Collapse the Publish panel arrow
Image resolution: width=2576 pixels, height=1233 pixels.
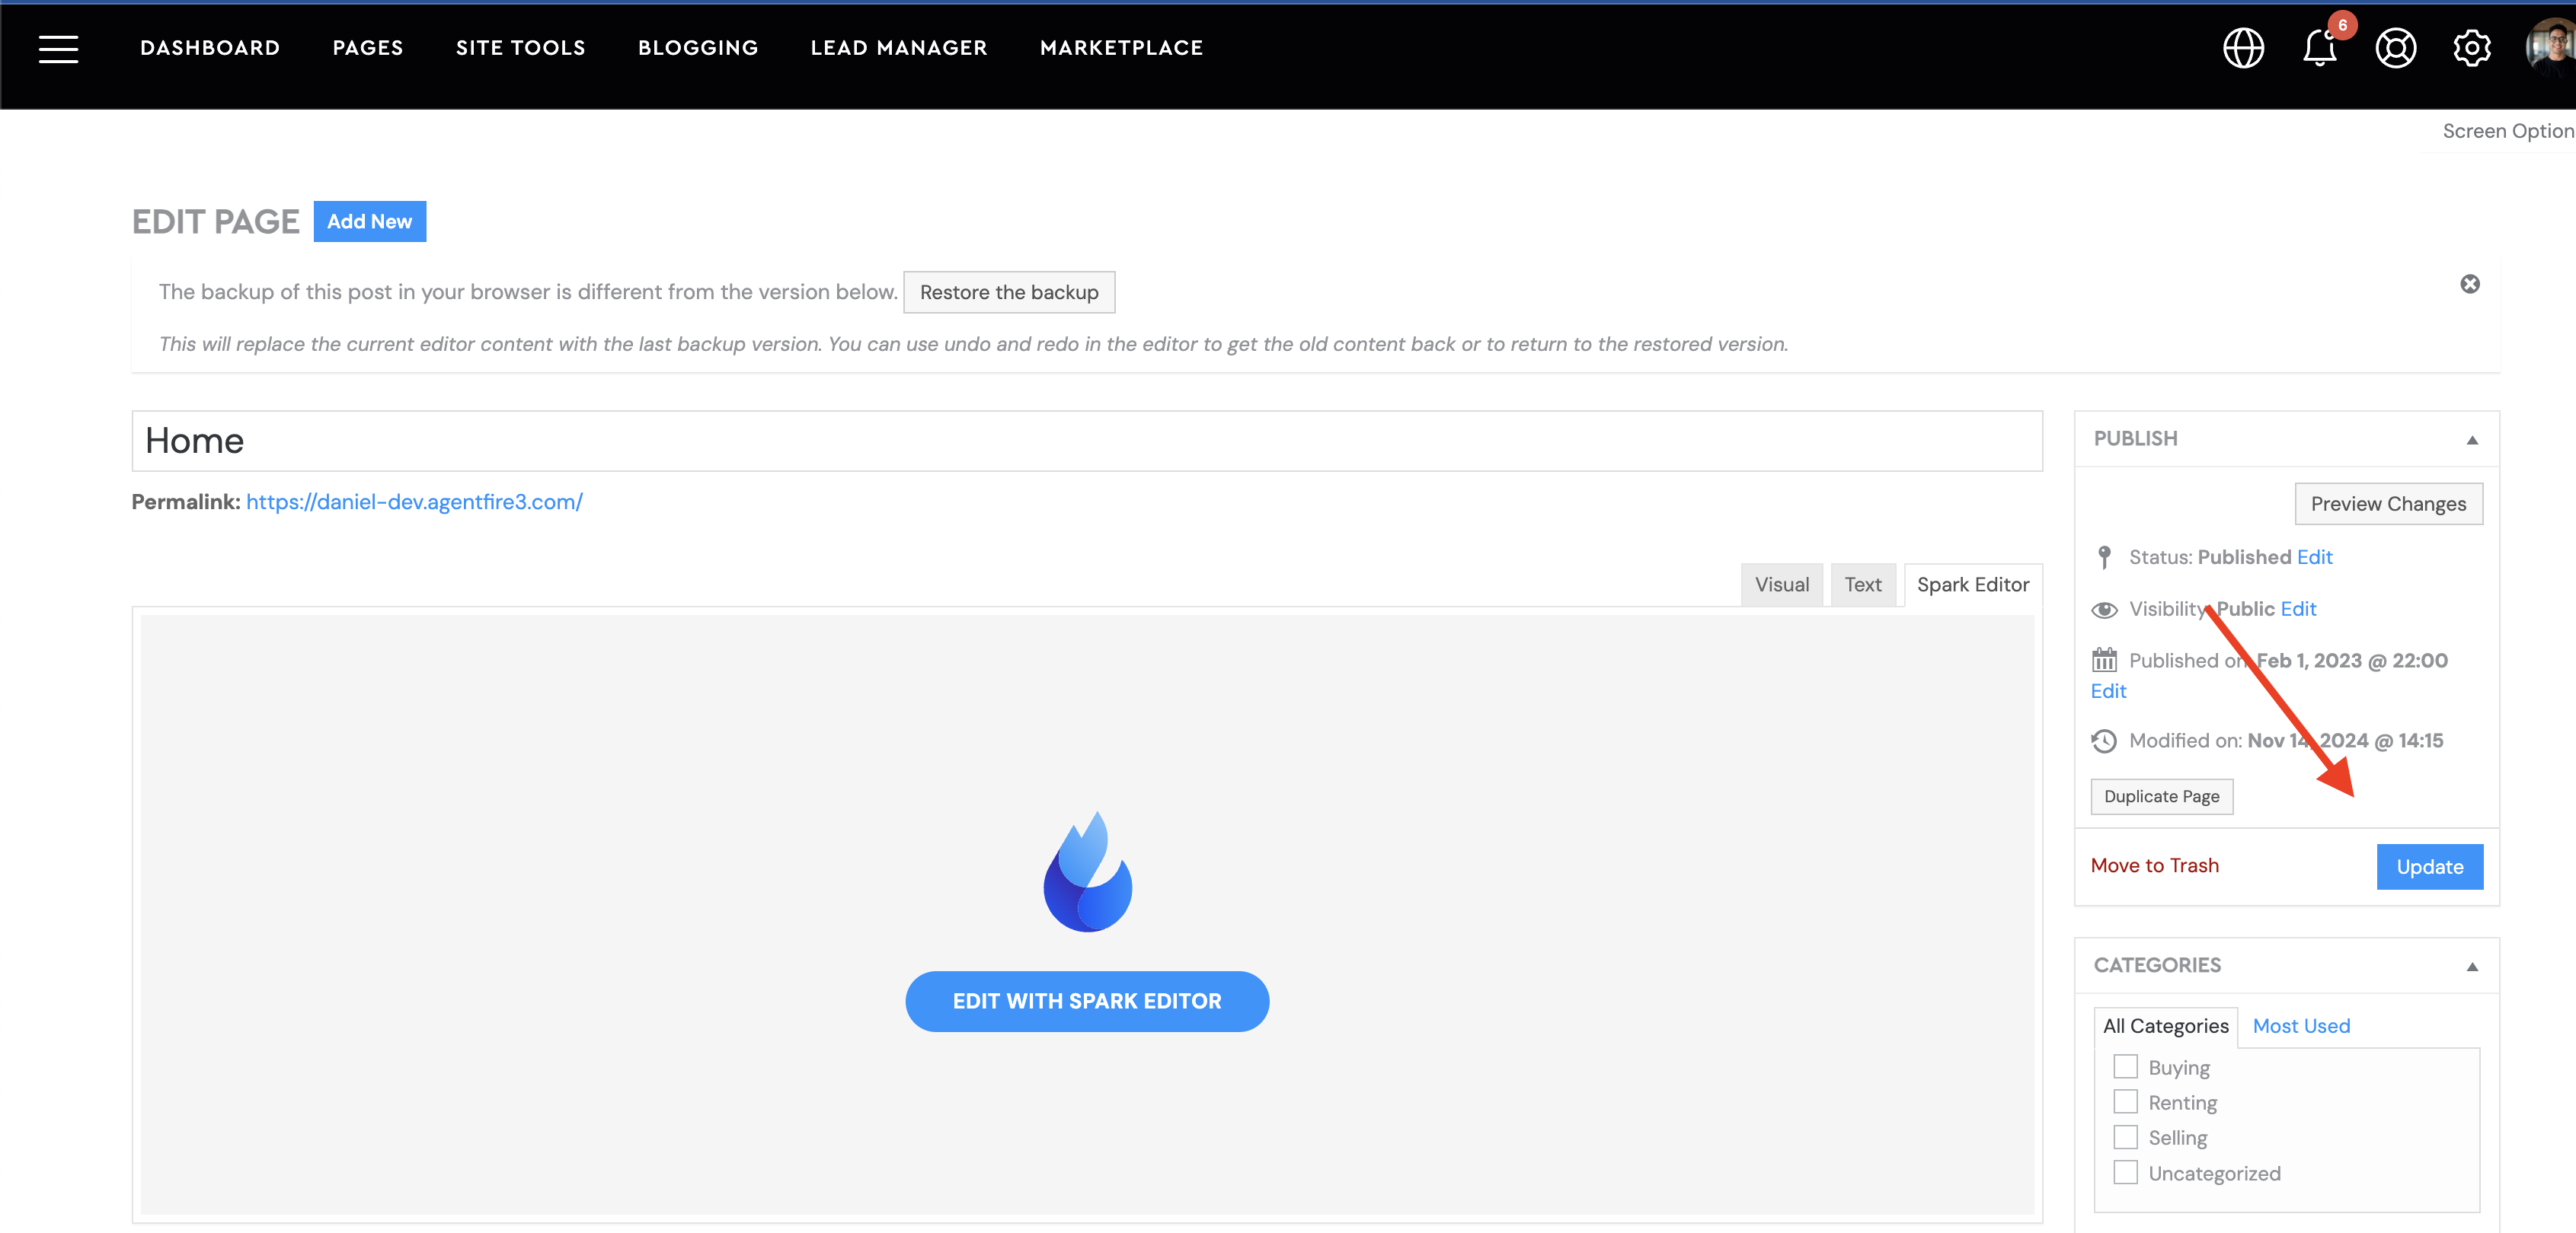pos(2471,440)
